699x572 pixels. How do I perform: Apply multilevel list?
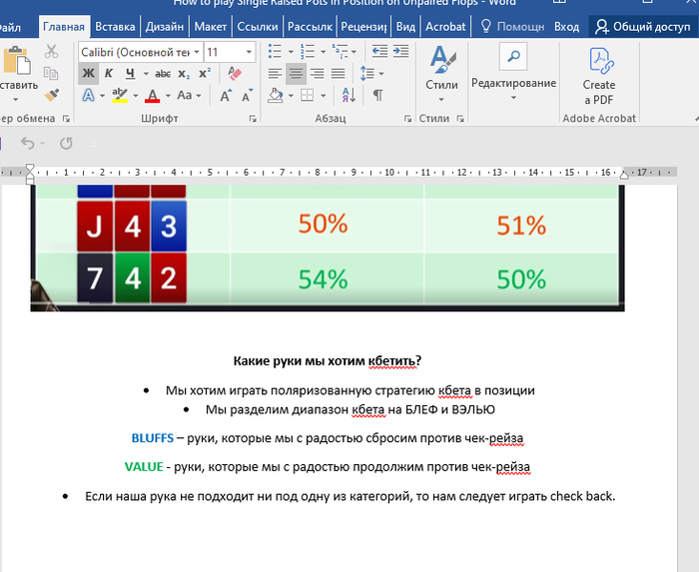[x=341, y=52]
